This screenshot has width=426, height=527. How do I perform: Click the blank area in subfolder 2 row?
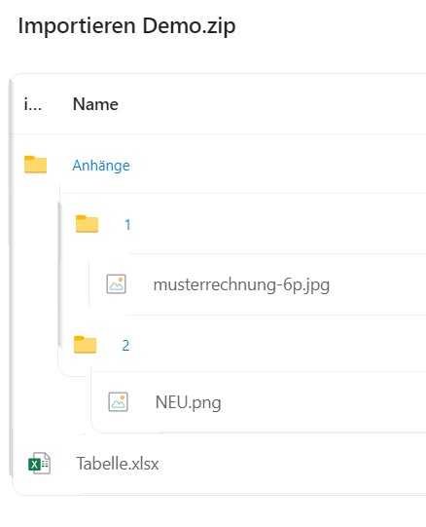(x=278, y=345)
